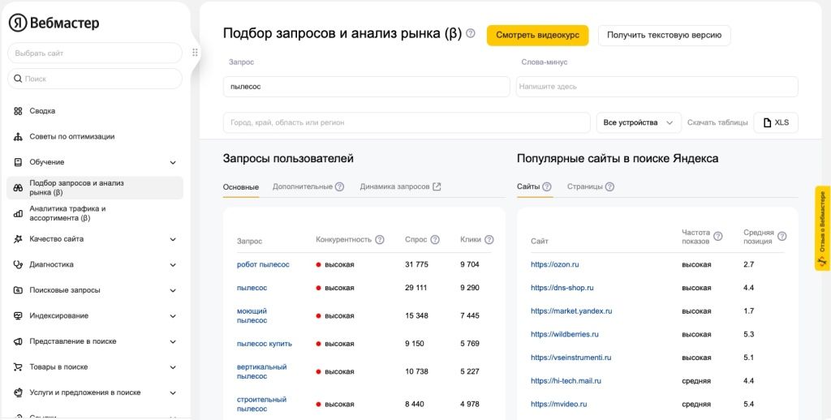Click the drag-handle dots beside site selector
Viewport: 831px width, 420px height.
[195, 53]
